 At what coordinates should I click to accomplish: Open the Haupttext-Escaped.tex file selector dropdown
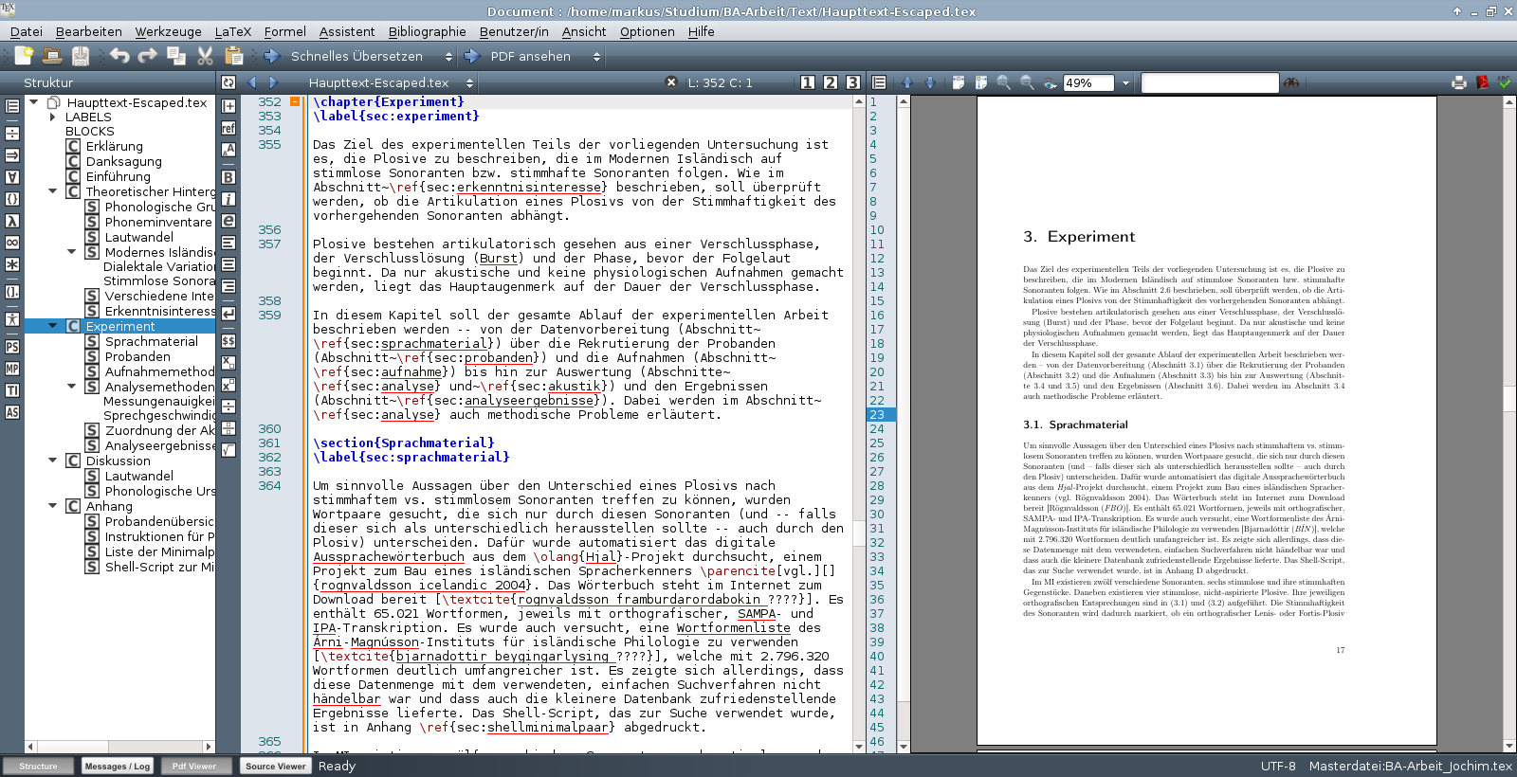click(468, 83)
